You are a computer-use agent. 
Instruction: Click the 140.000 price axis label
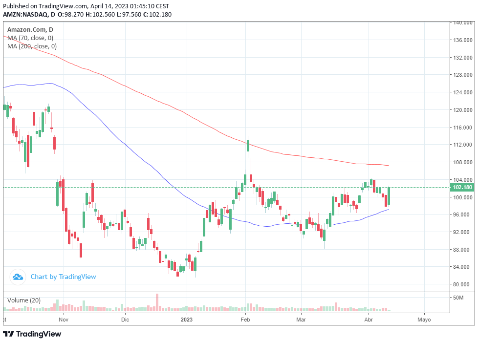coord(463,22)
